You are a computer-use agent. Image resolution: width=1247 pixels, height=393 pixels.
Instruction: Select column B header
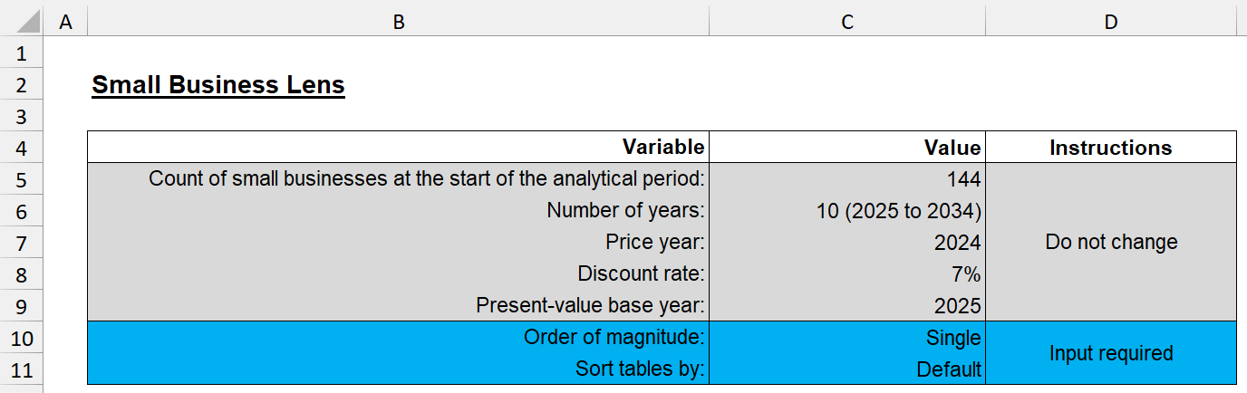point(398,22)
